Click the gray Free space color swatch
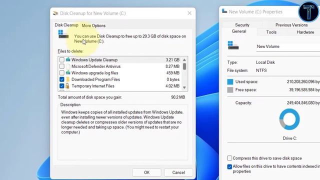 (x=230, y=90)
